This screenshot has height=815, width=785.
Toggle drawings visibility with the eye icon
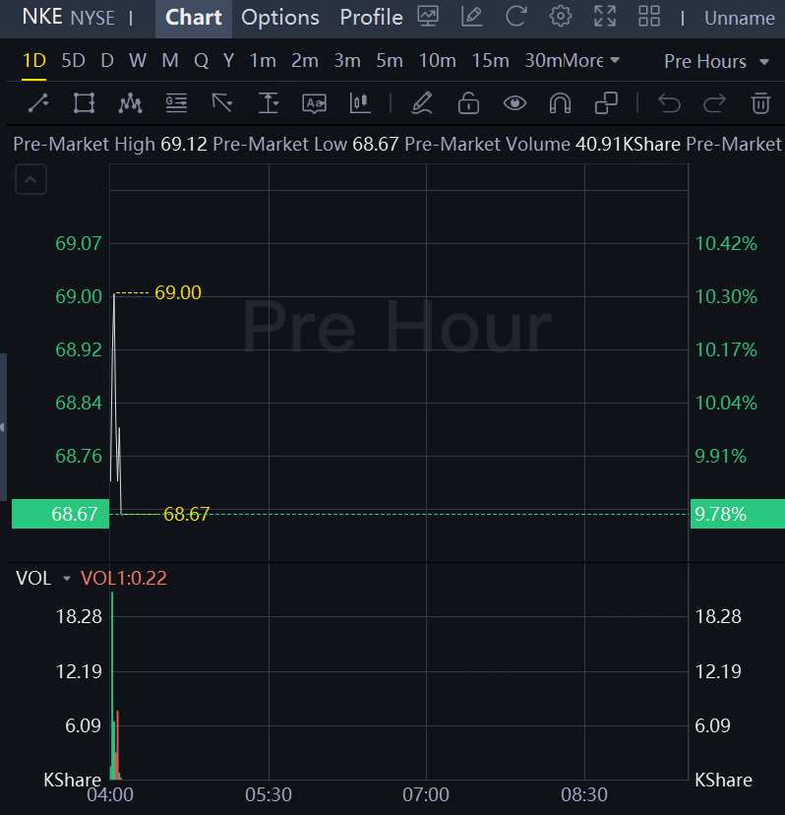[514, 103]
